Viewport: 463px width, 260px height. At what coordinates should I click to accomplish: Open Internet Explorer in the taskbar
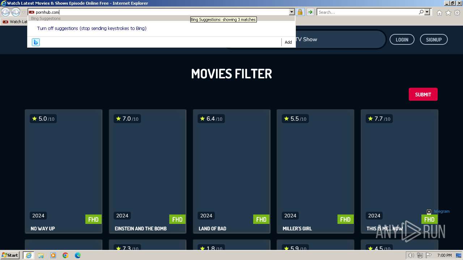(29, 255)
